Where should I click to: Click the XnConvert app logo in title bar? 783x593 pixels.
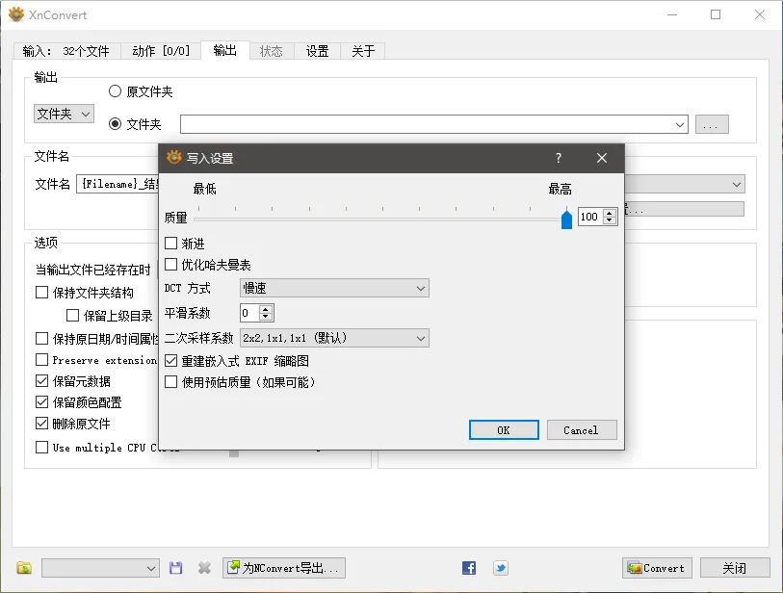[16, 14]
